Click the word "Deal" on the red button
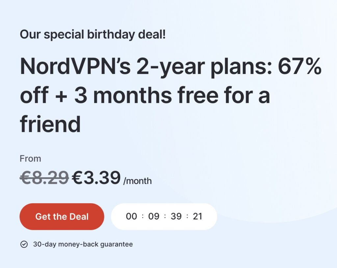 click(x=79, y=217)
